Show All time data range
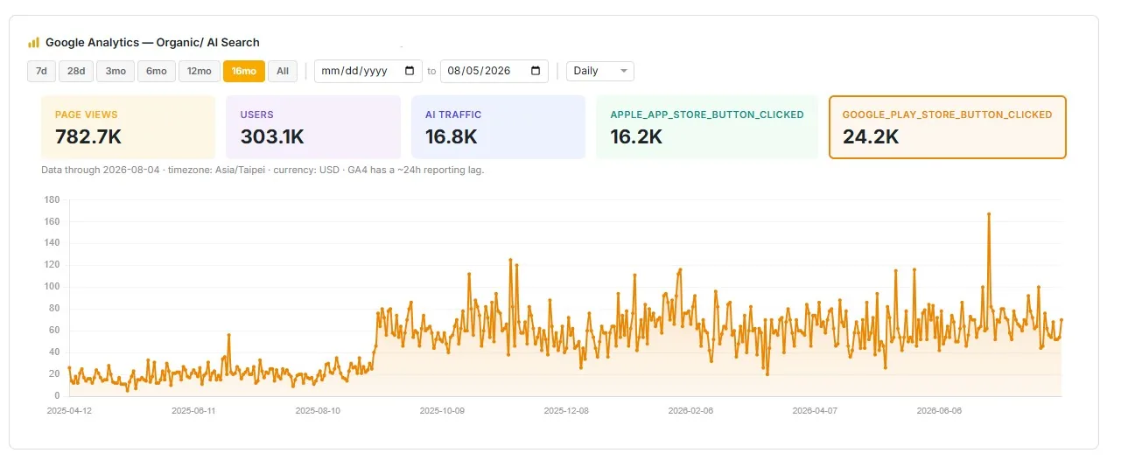Screen dimensions: 1121x467 pyautogui.click(x=283, y=71)
